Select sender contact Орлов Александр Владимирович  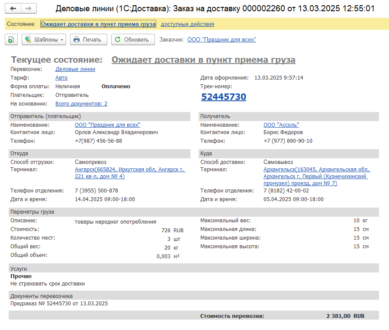(x=116, y=132)
